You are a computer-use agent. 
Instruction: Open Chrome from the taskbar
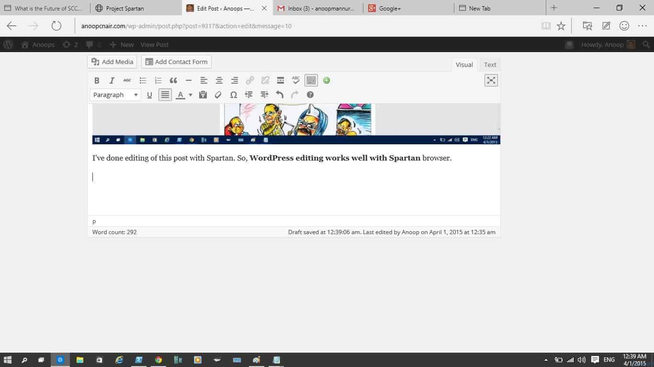click(x=158, y=360)
